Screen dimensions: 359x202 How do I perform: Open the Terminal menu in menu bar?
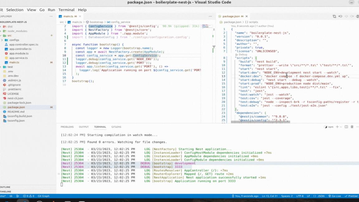tap(66, 10)
